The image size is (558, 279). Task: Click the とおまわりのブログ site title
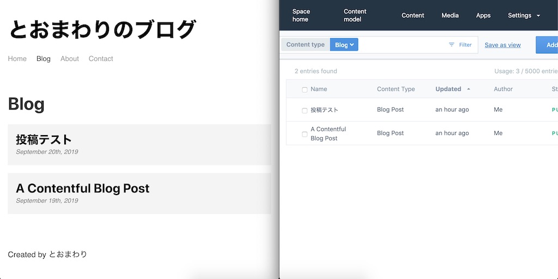pos(102,29)
